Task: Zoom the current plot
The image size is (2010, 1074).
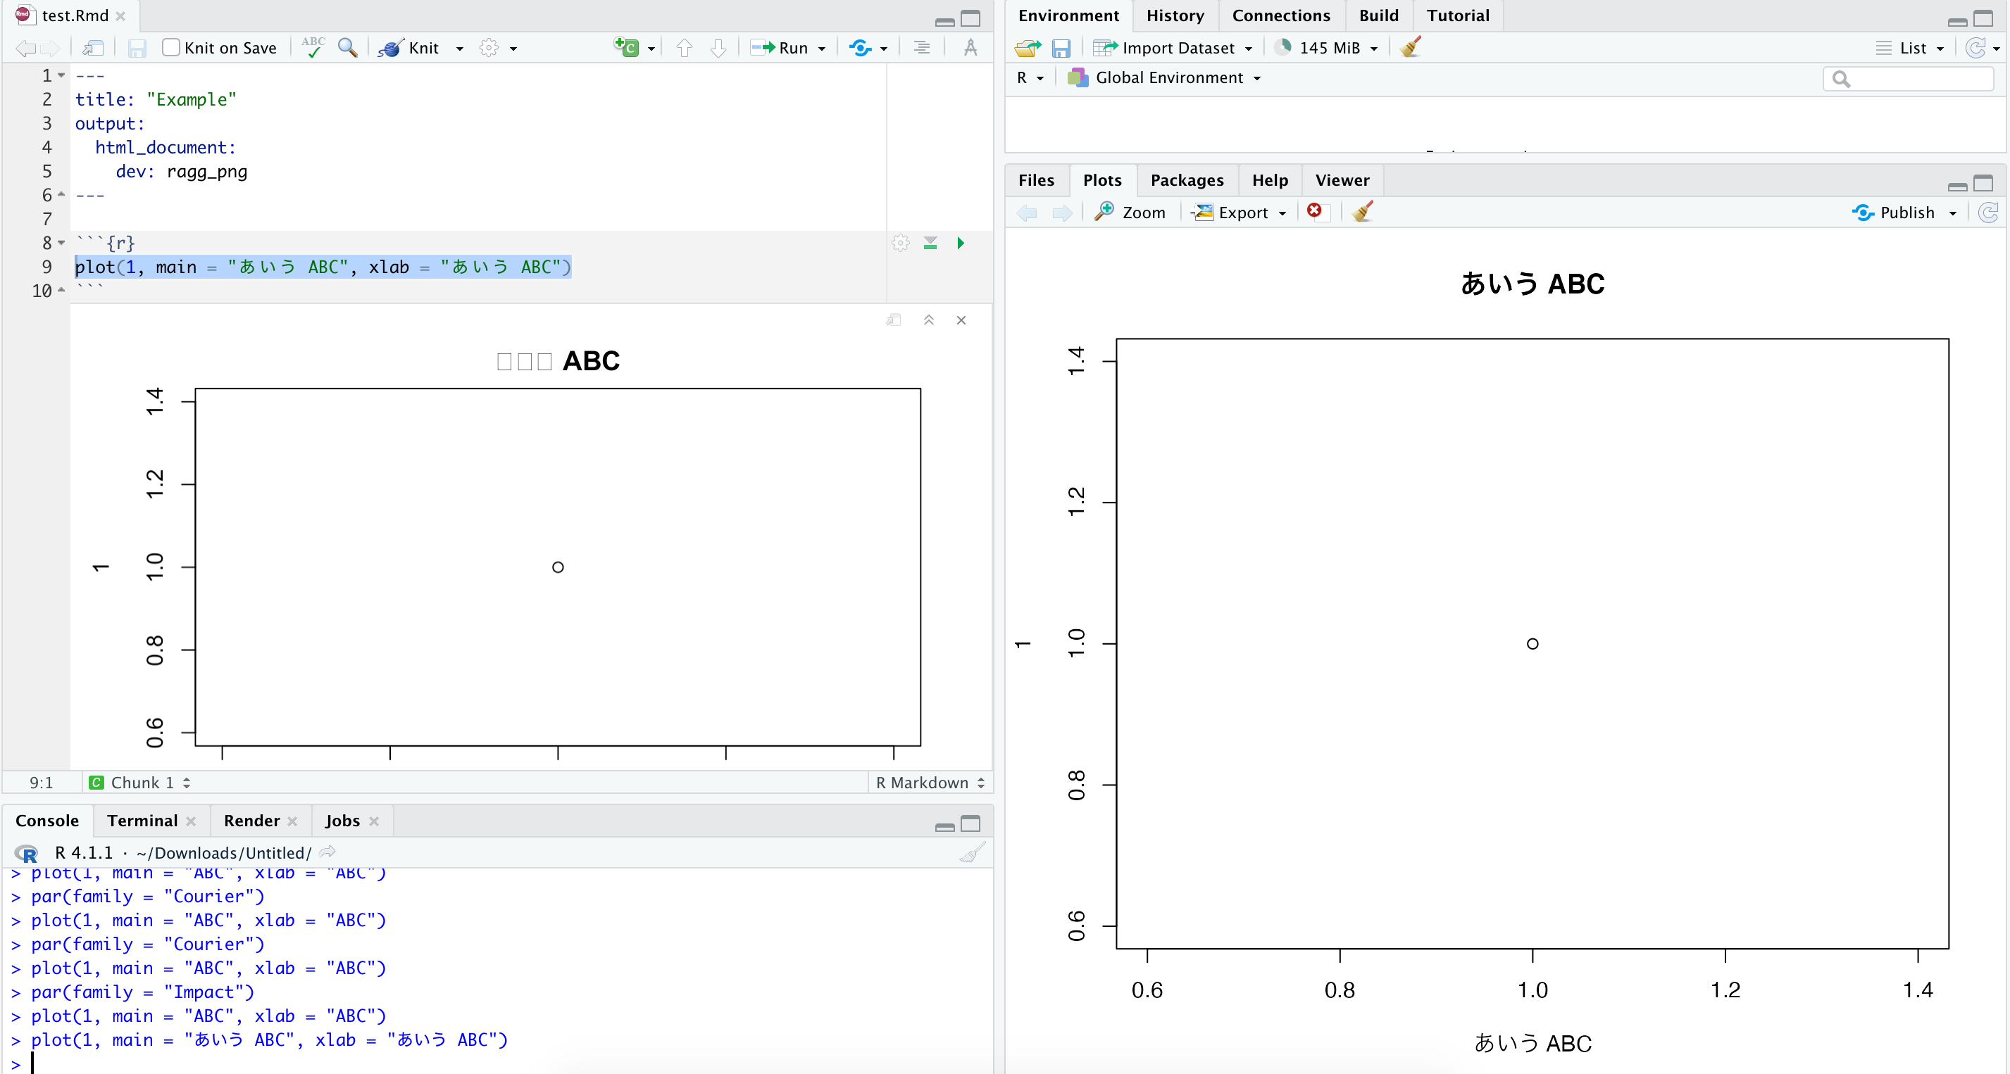Action: pyautogui.click(x=1130, y=211)
